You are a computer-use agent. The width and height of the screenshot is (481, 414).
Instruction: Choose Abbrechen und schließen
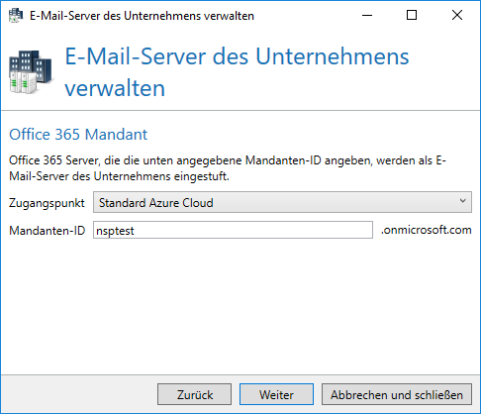pos(397,394)
